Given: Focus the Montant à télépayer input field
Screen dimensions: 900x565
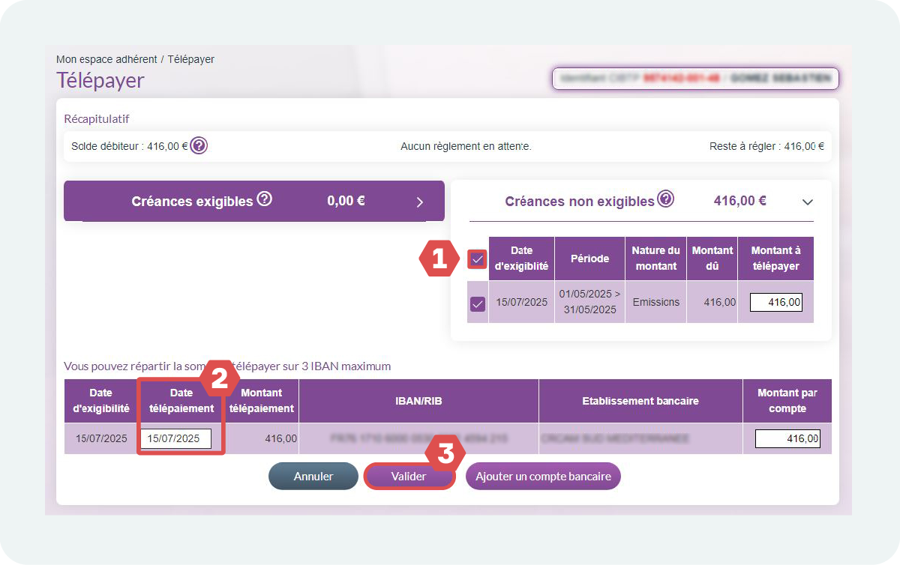Looking at the screenshot, I should [776, 303].
